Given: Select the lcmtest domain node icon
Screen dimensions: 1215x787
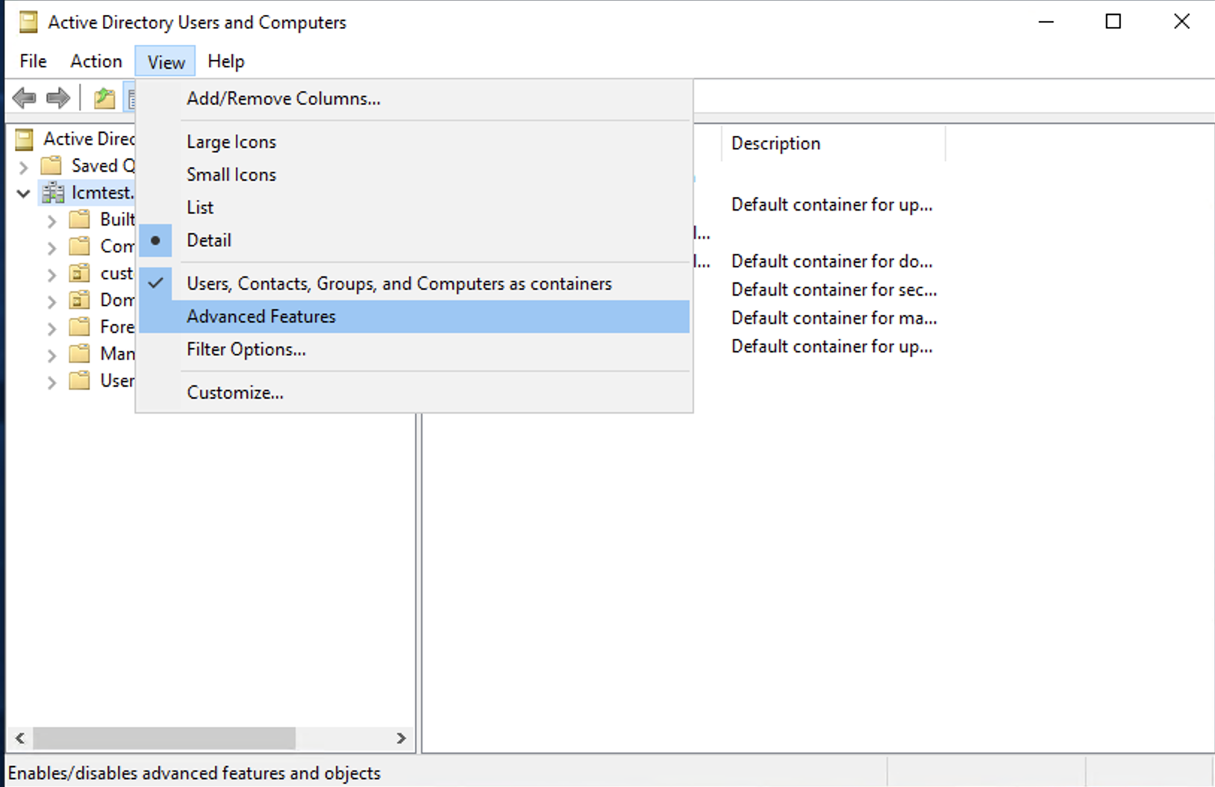Looking at the screenshot, I should [53, 193].
